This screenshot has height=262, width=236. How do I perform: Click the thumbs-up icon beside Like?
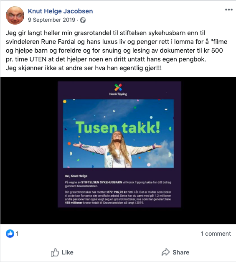[55, 252]
